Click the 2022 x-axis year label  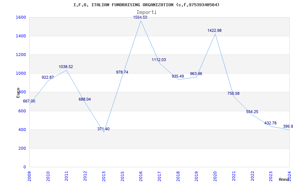(x=252, y=176)
